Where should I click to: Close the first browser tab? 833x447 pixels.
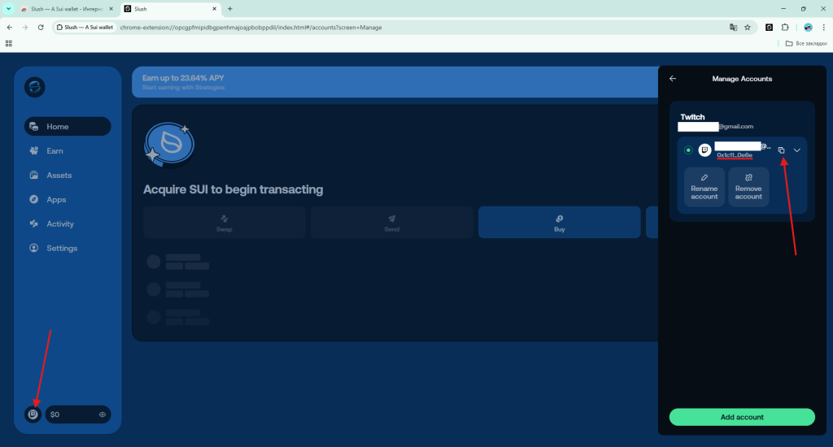pyautogui.click(x=111, y=9)
